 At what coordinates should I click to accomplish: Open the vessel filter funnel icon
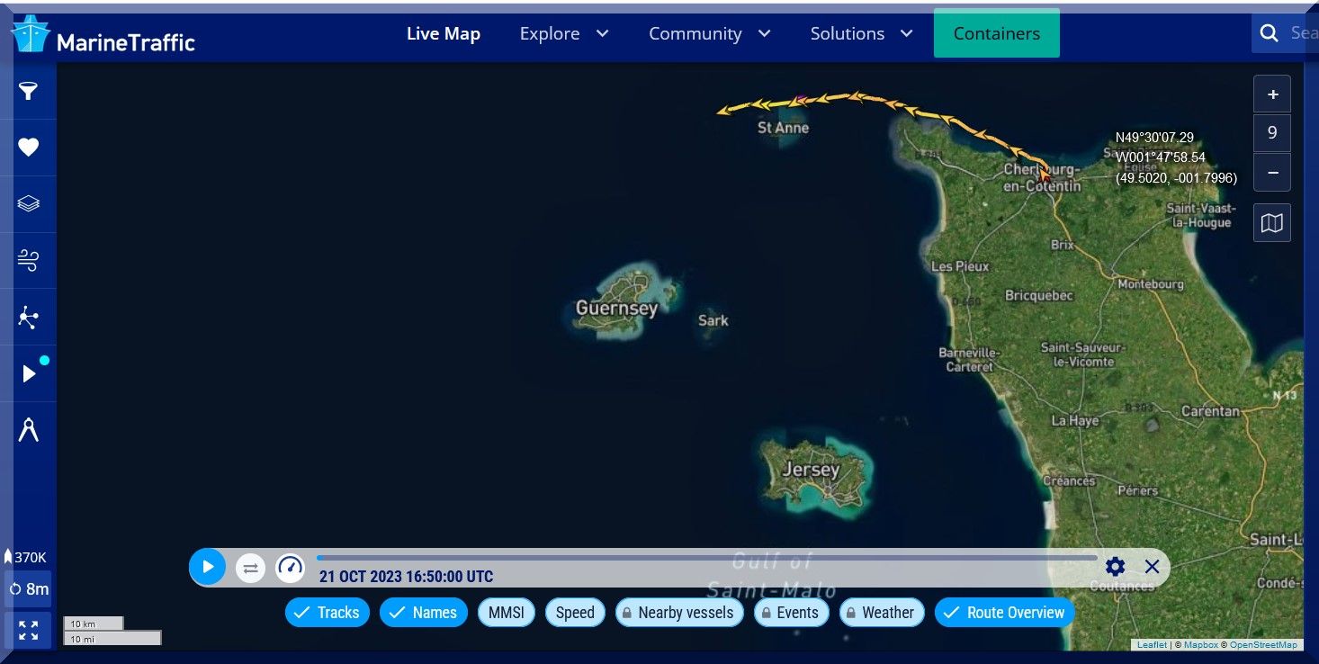click(29, 91)
